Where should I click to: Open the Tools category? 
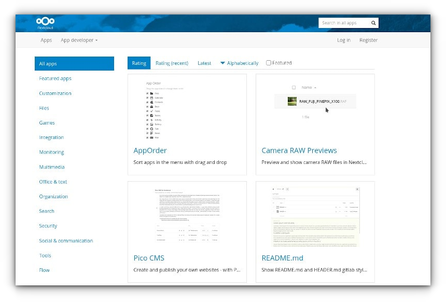coord(45,256)
